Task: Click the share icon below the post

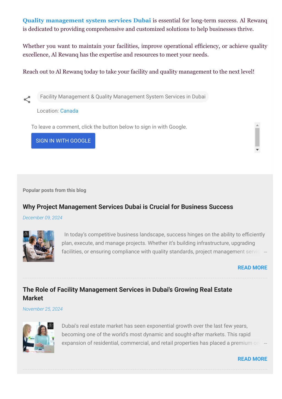Action: pyautogui.click(x=27, y=99)
